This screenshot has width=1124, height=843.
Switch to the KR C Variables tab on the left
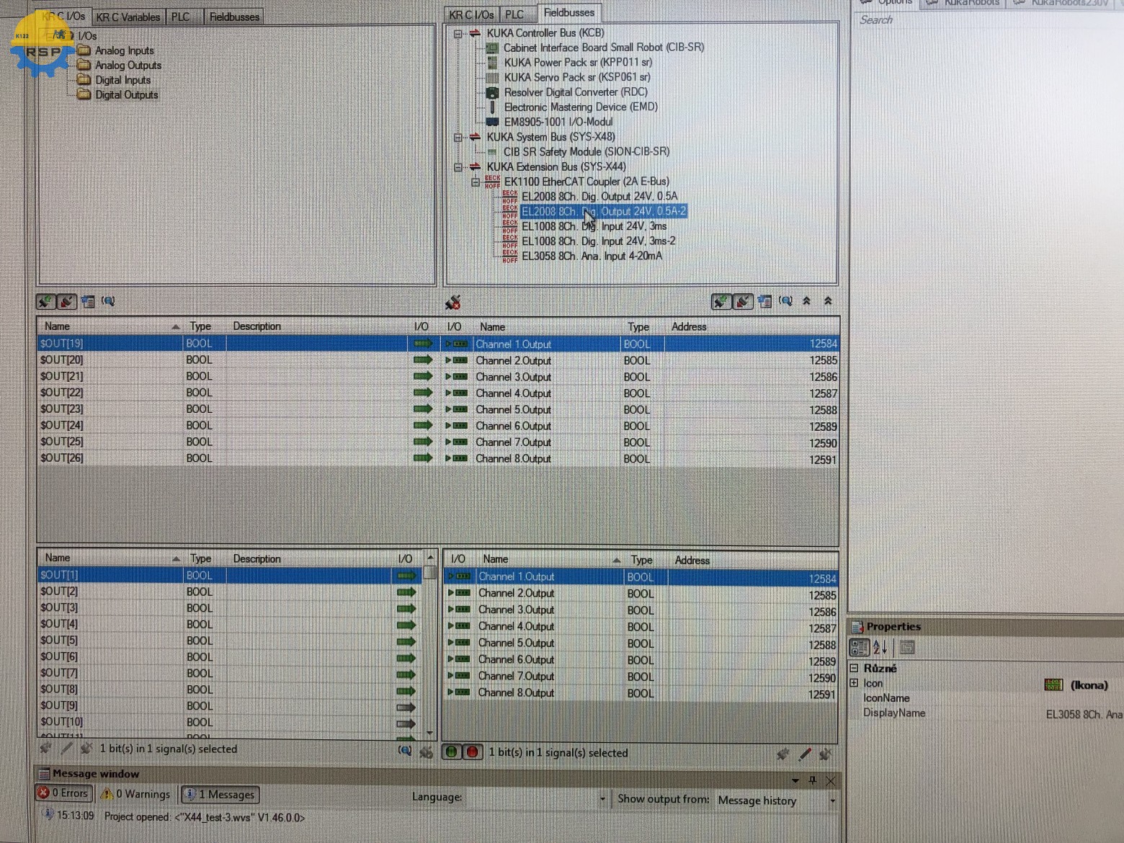click(x=128, y=17)
